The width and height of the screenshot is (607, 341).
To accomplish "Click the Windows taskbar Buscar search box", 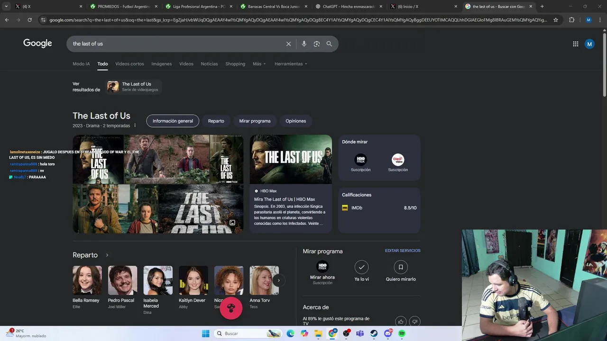I will [x=248, y=333].
